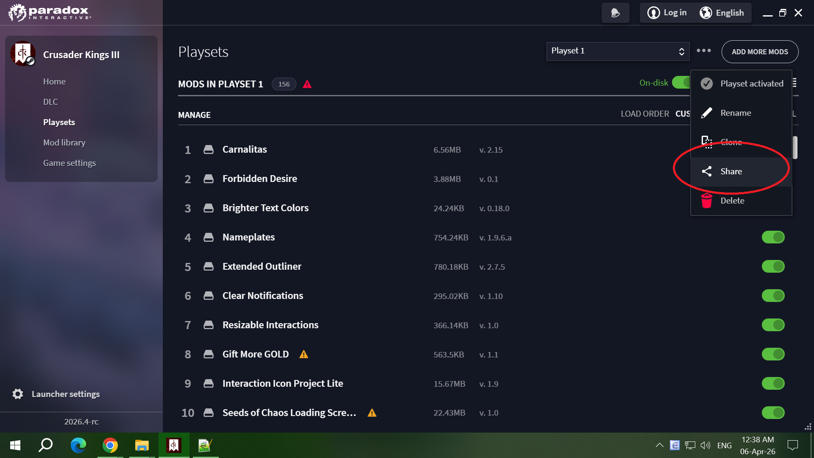The width and height of the screenshot is (814, 458).
Task: Click the disk icon for Interaction Icon Project Lite
Action: point(208,383)
